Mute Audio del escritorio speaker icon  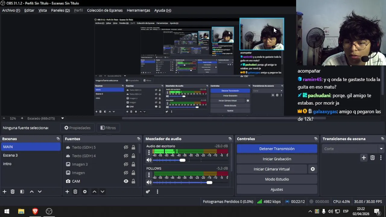pyautogui.click(x=149, y=160)
